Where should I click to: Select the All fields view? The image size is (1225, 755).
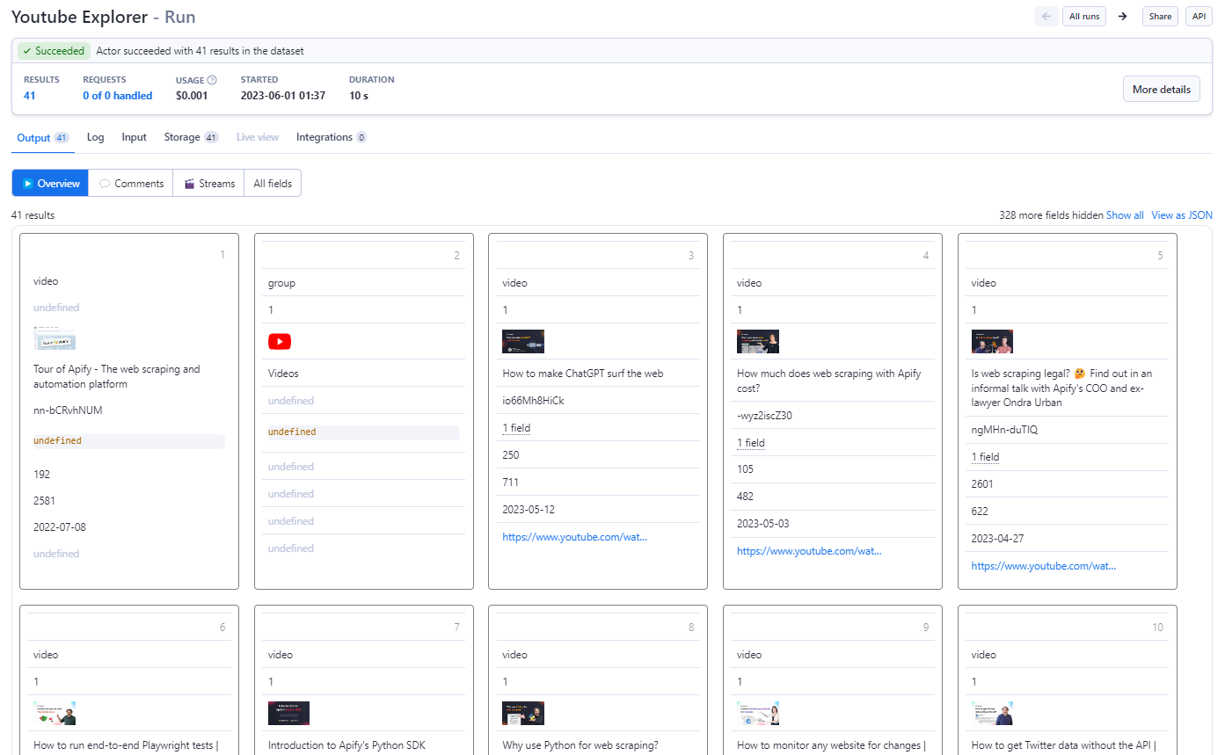(x=273, y=183)
